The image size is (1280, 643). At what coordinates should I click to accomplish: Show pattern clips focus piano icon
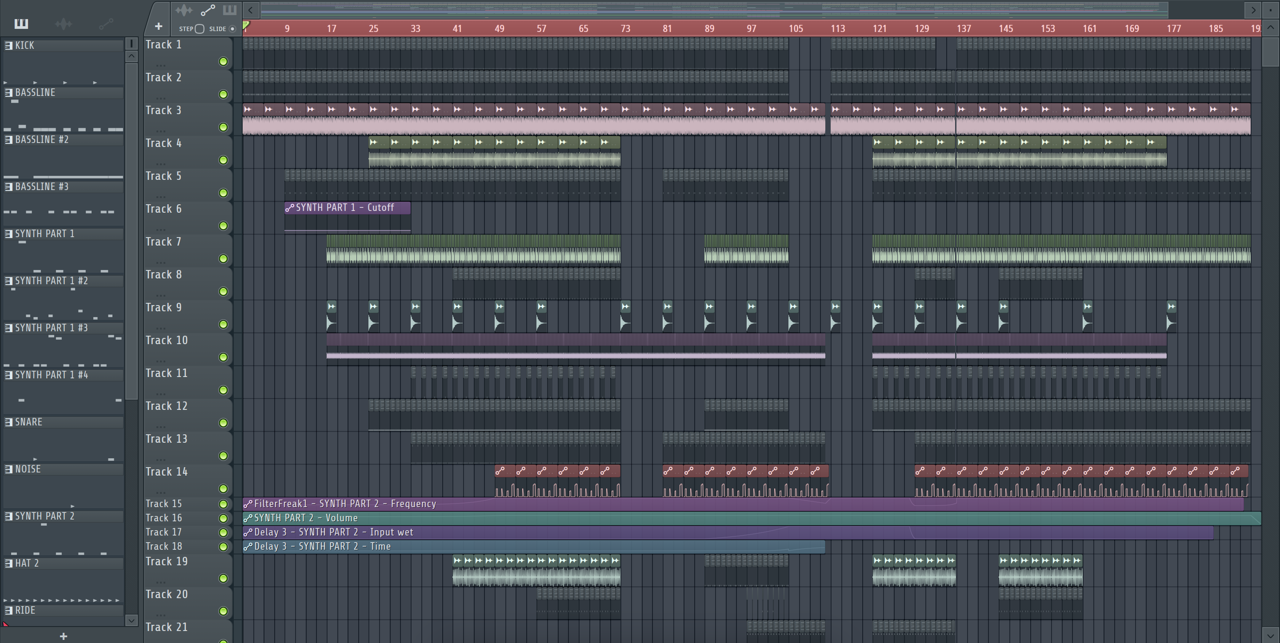point(230,10)
